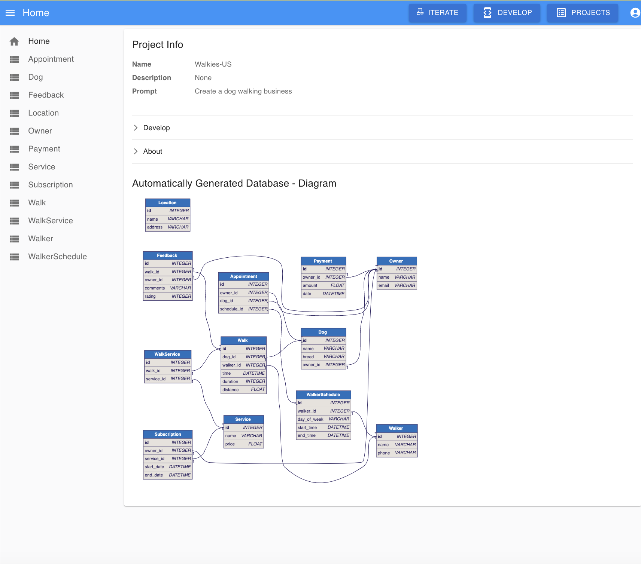Open the Subscription entry in sidebar

point(50,185)
